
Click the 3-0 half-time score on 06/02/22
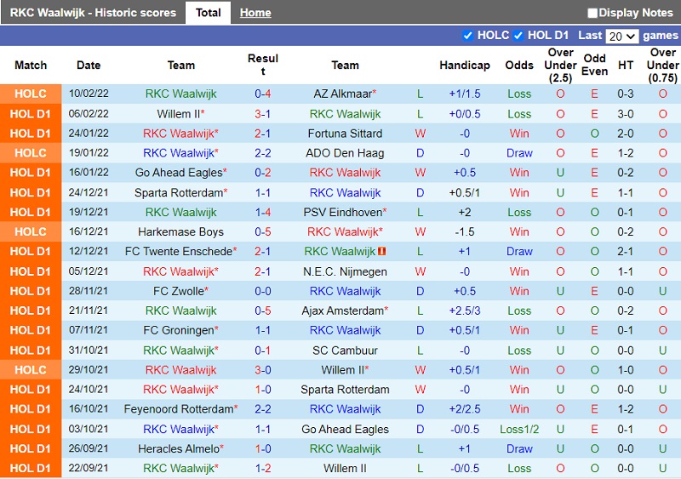626,114
